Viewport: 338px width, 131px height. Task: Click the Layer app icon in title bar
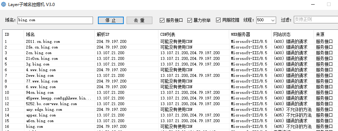pyautogui.click(x=4, y=4)
